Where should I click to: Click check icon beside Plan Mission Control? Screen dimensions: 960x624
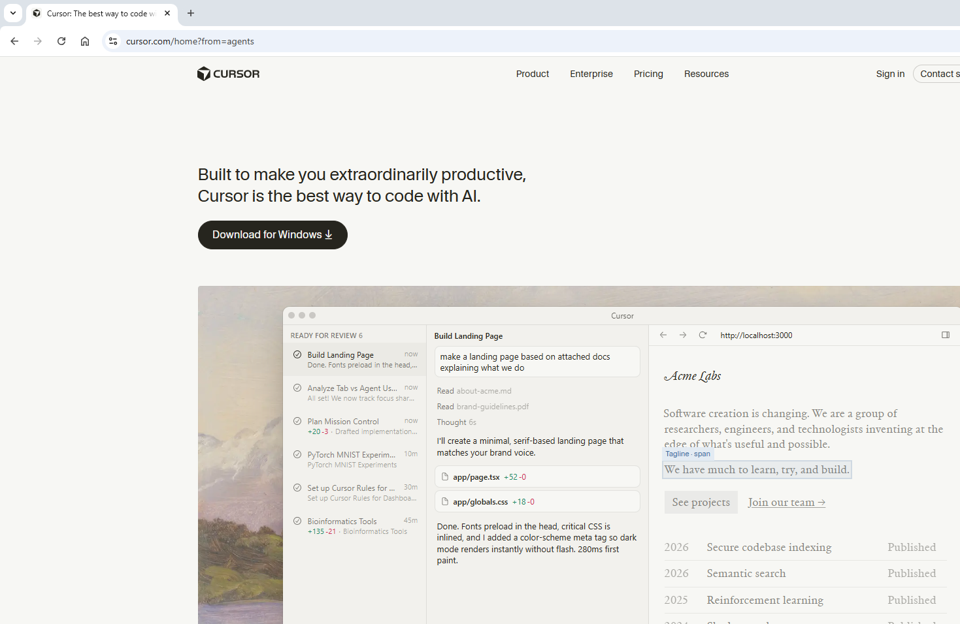pyautogui.click(x=297, y=422)
